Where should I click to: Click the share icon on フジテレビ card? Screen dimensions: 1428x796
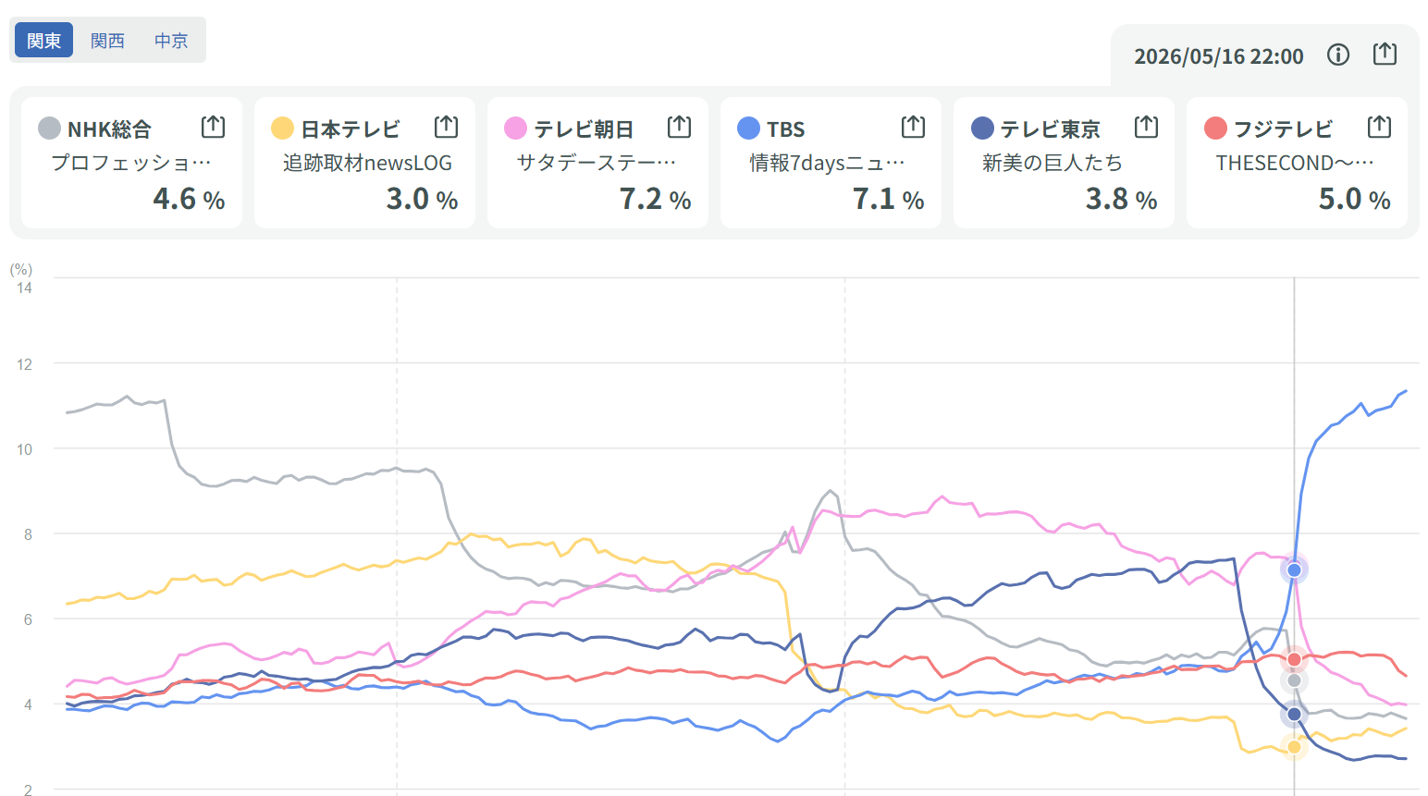coord(1379,127)
